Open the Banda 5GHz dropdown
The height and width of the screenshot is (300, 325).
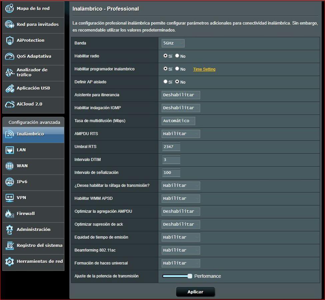coord(173,43)
